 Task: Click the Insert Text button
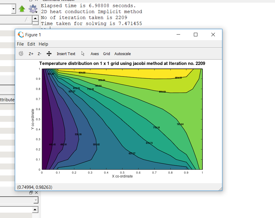(x=66, y=54)
